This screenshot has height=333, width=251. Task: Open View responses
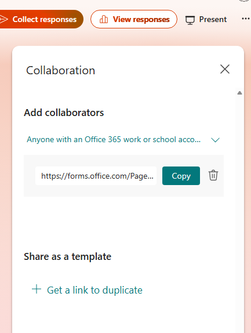134,19
